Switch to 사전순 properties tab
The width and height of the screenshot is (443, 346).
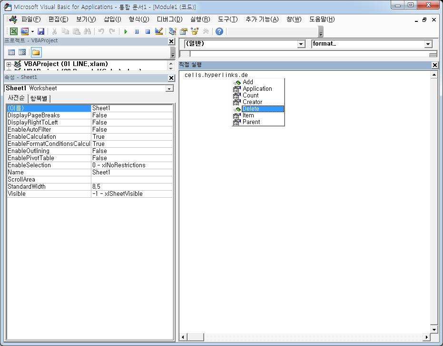pyautogui.click(x=16, y=98)
